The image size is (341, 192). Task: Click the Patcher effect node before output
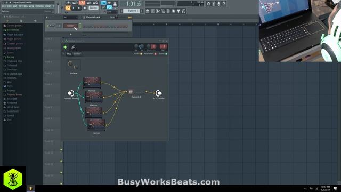136,92
